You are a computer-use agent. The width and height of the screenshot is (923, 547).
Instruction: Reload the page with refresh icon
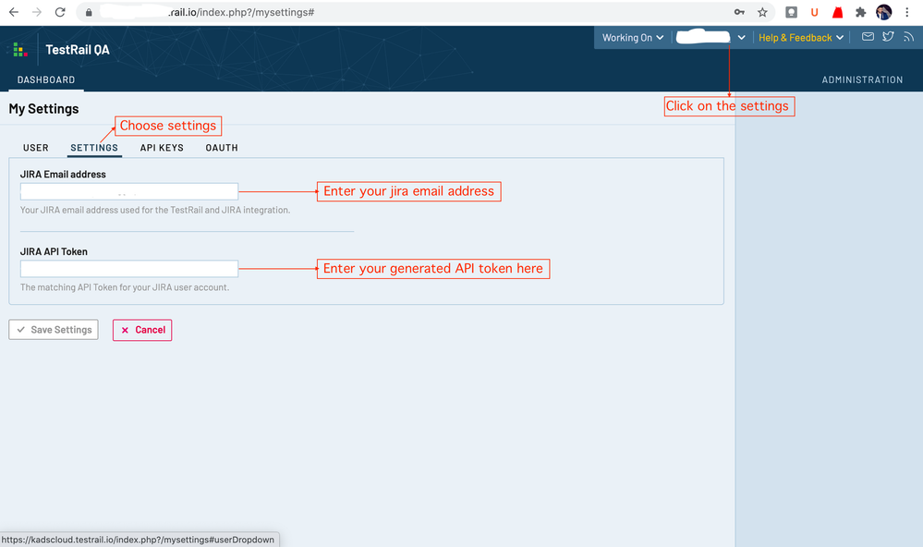[60, 12]
